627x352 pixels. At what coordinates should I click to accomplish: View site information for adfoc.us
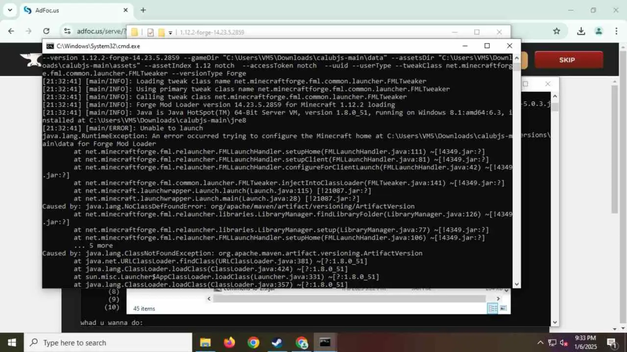tap(68, 31)
